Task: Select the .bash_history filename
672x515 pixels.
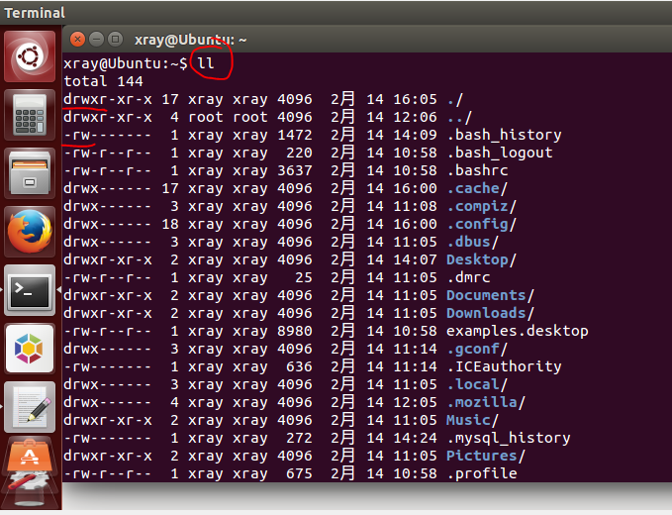Action: tap(504, 135)
